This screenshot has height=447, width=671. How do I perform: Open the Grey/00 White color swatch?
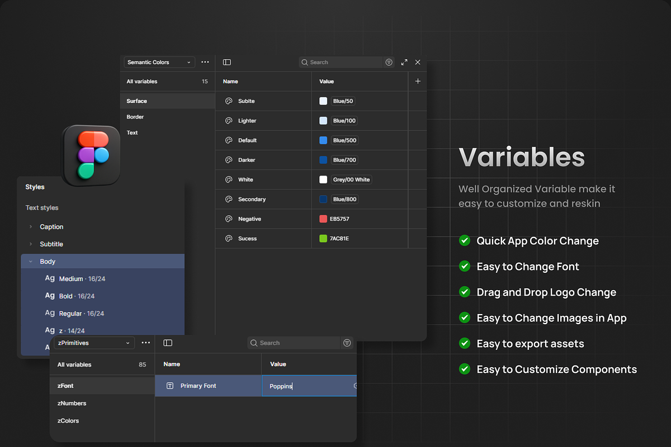[323, 179]
